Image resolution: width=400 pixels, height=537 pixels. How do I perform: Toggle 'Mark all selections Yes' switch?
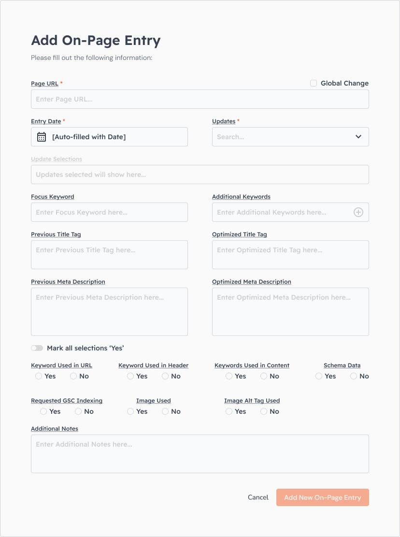[37, 348]
